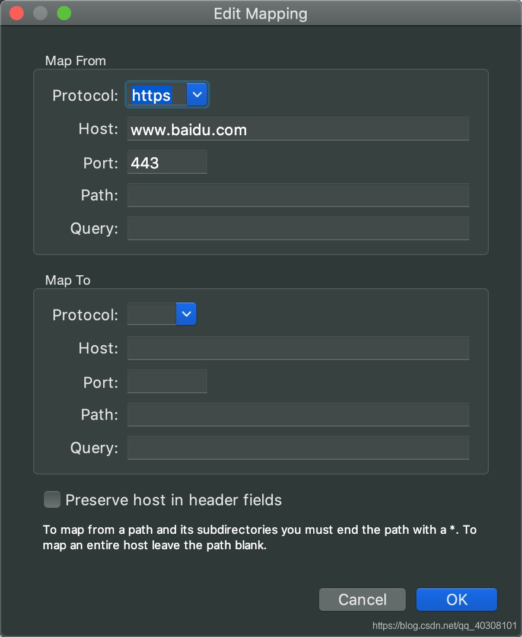The height and width of the screenshot is (637, 522).
Task: Enable Preserve host in header fields
Action: pyautogui.click(x=52, y=499)
